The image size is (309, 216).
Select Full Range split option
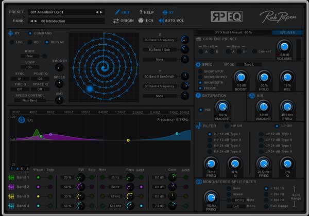pyautogui.click(x=266, y=206)
